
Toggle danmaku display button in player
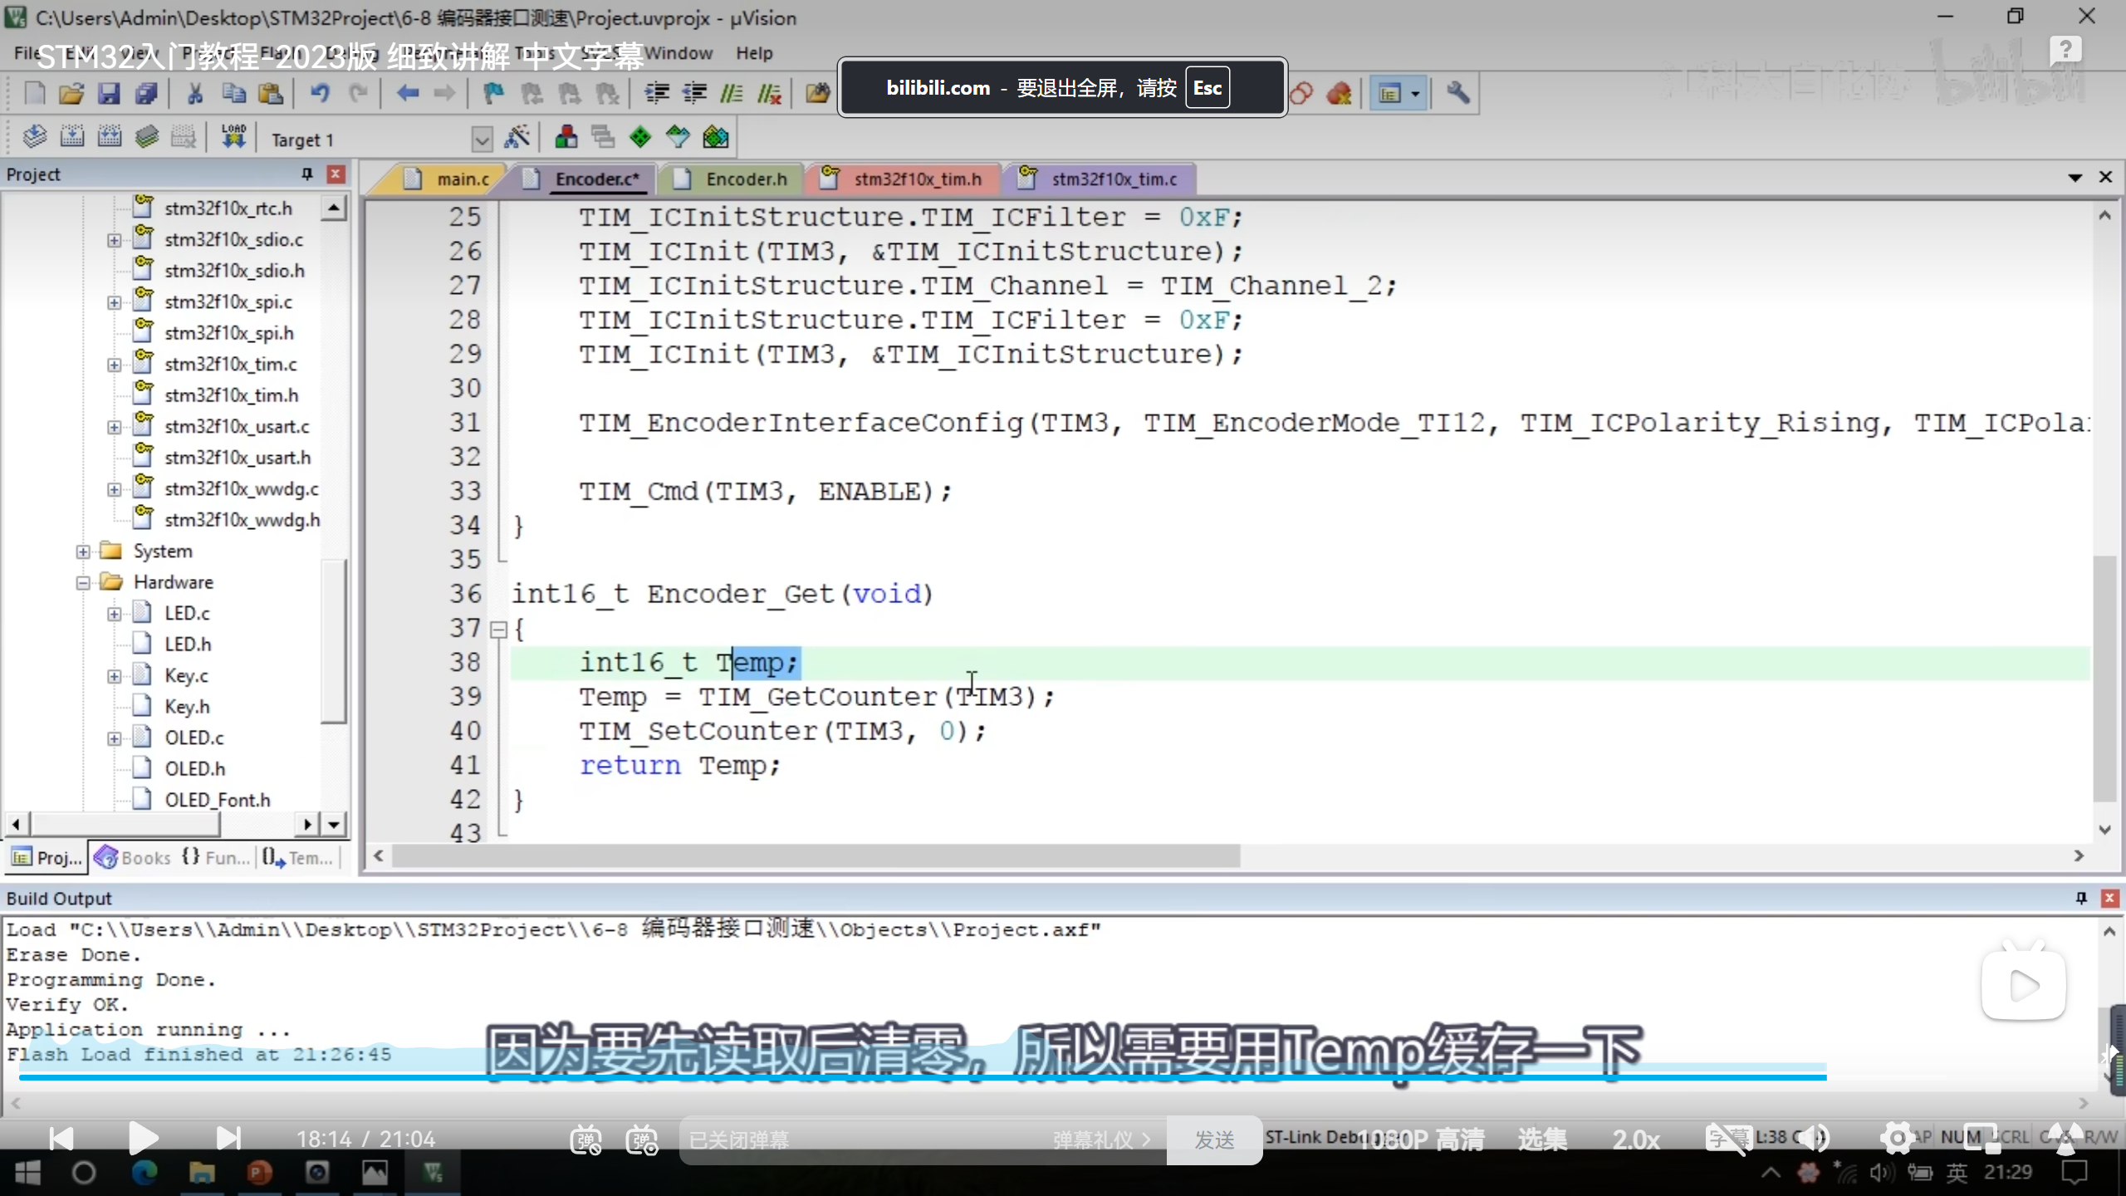coord(585,1140)
